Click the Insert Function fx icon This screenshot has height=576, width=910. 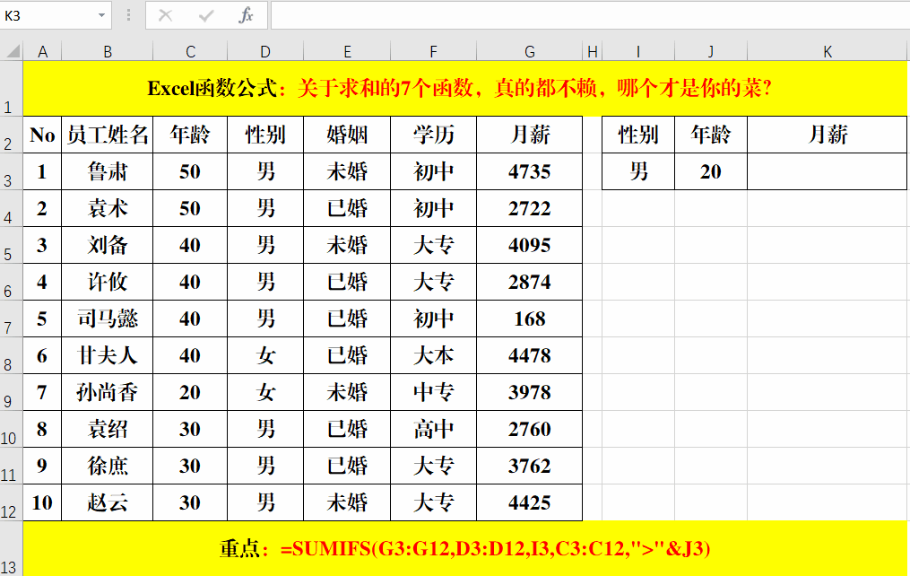click(247, 15)
